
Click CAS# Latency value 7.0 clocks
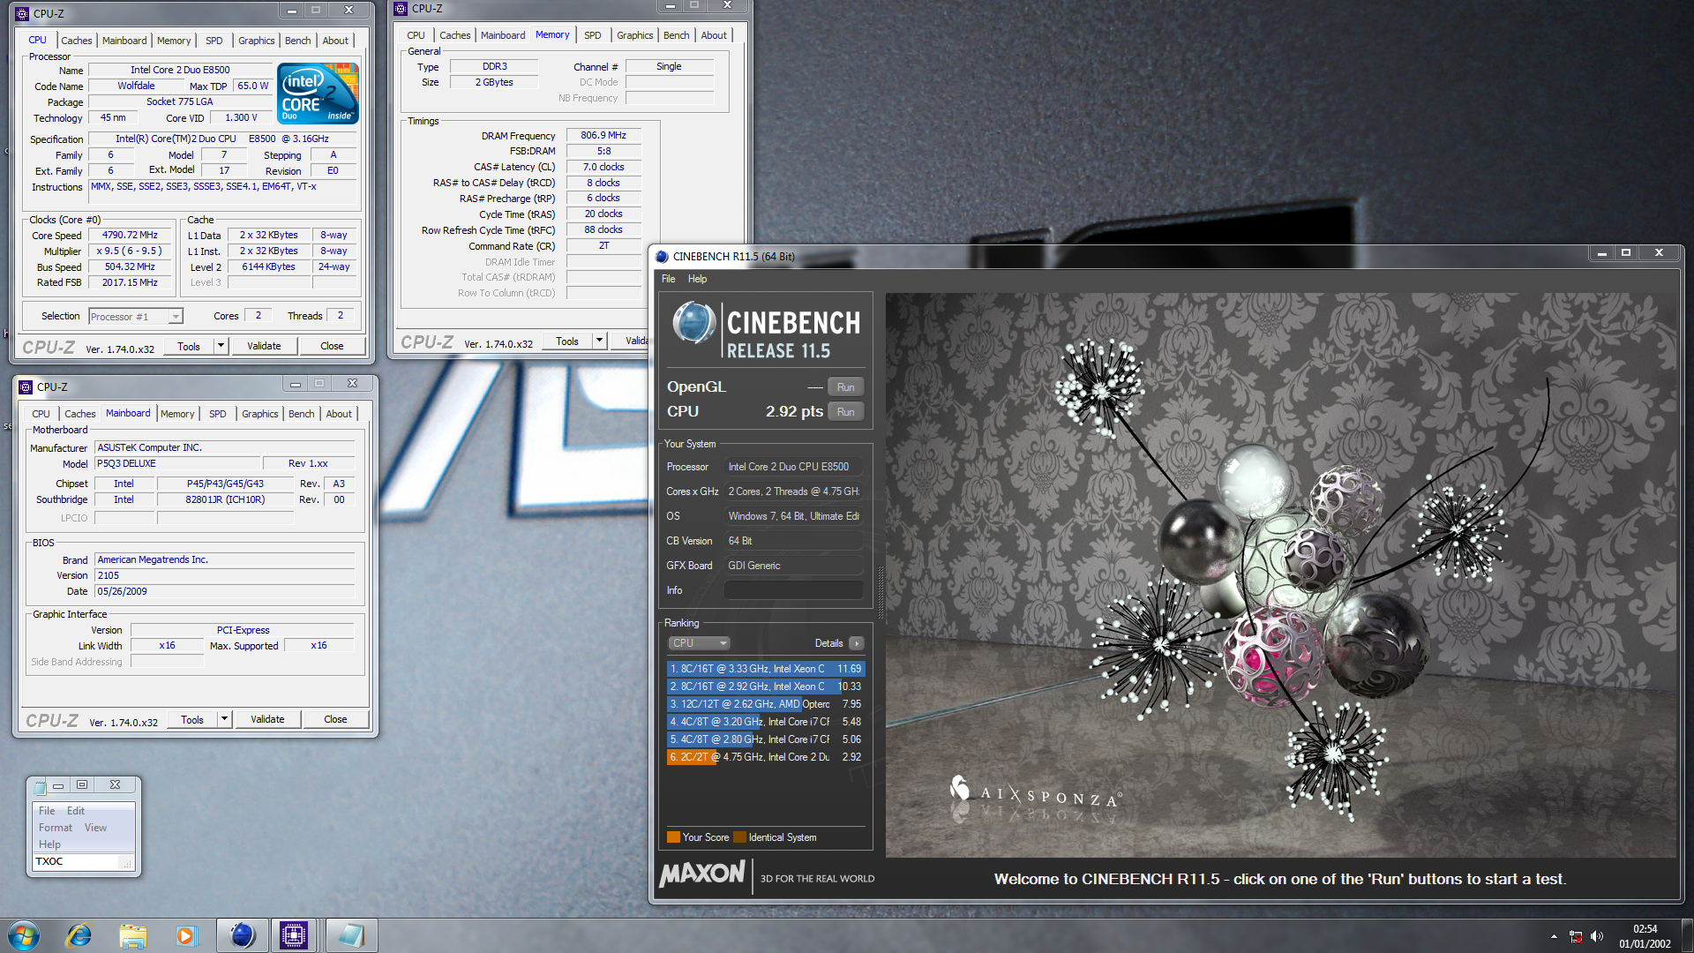(603, 167)
